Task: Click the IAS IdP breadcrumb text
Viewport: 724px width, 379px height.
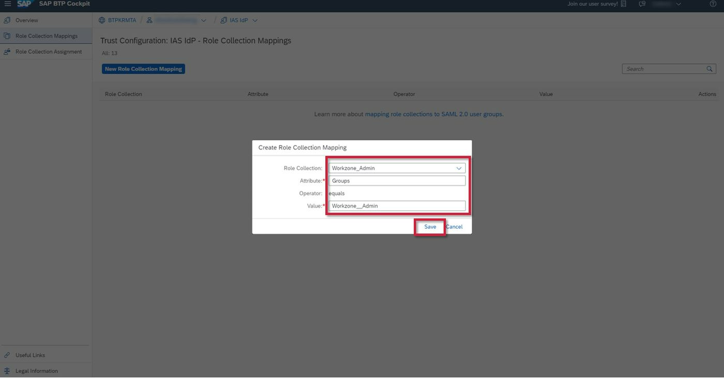Action: coord(239,21)
